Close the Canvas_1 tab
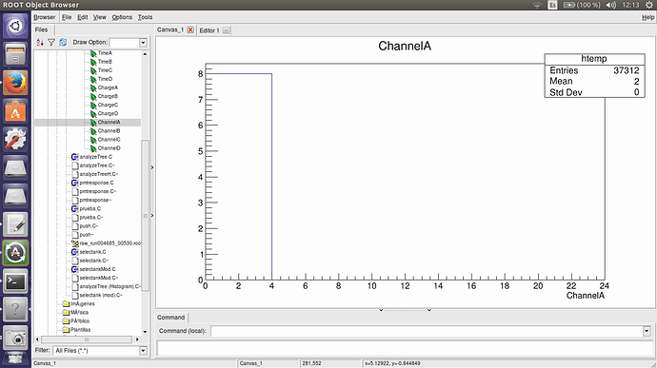Image resolution: width=657 pixels, height=368 pixels. pos(190,29)
